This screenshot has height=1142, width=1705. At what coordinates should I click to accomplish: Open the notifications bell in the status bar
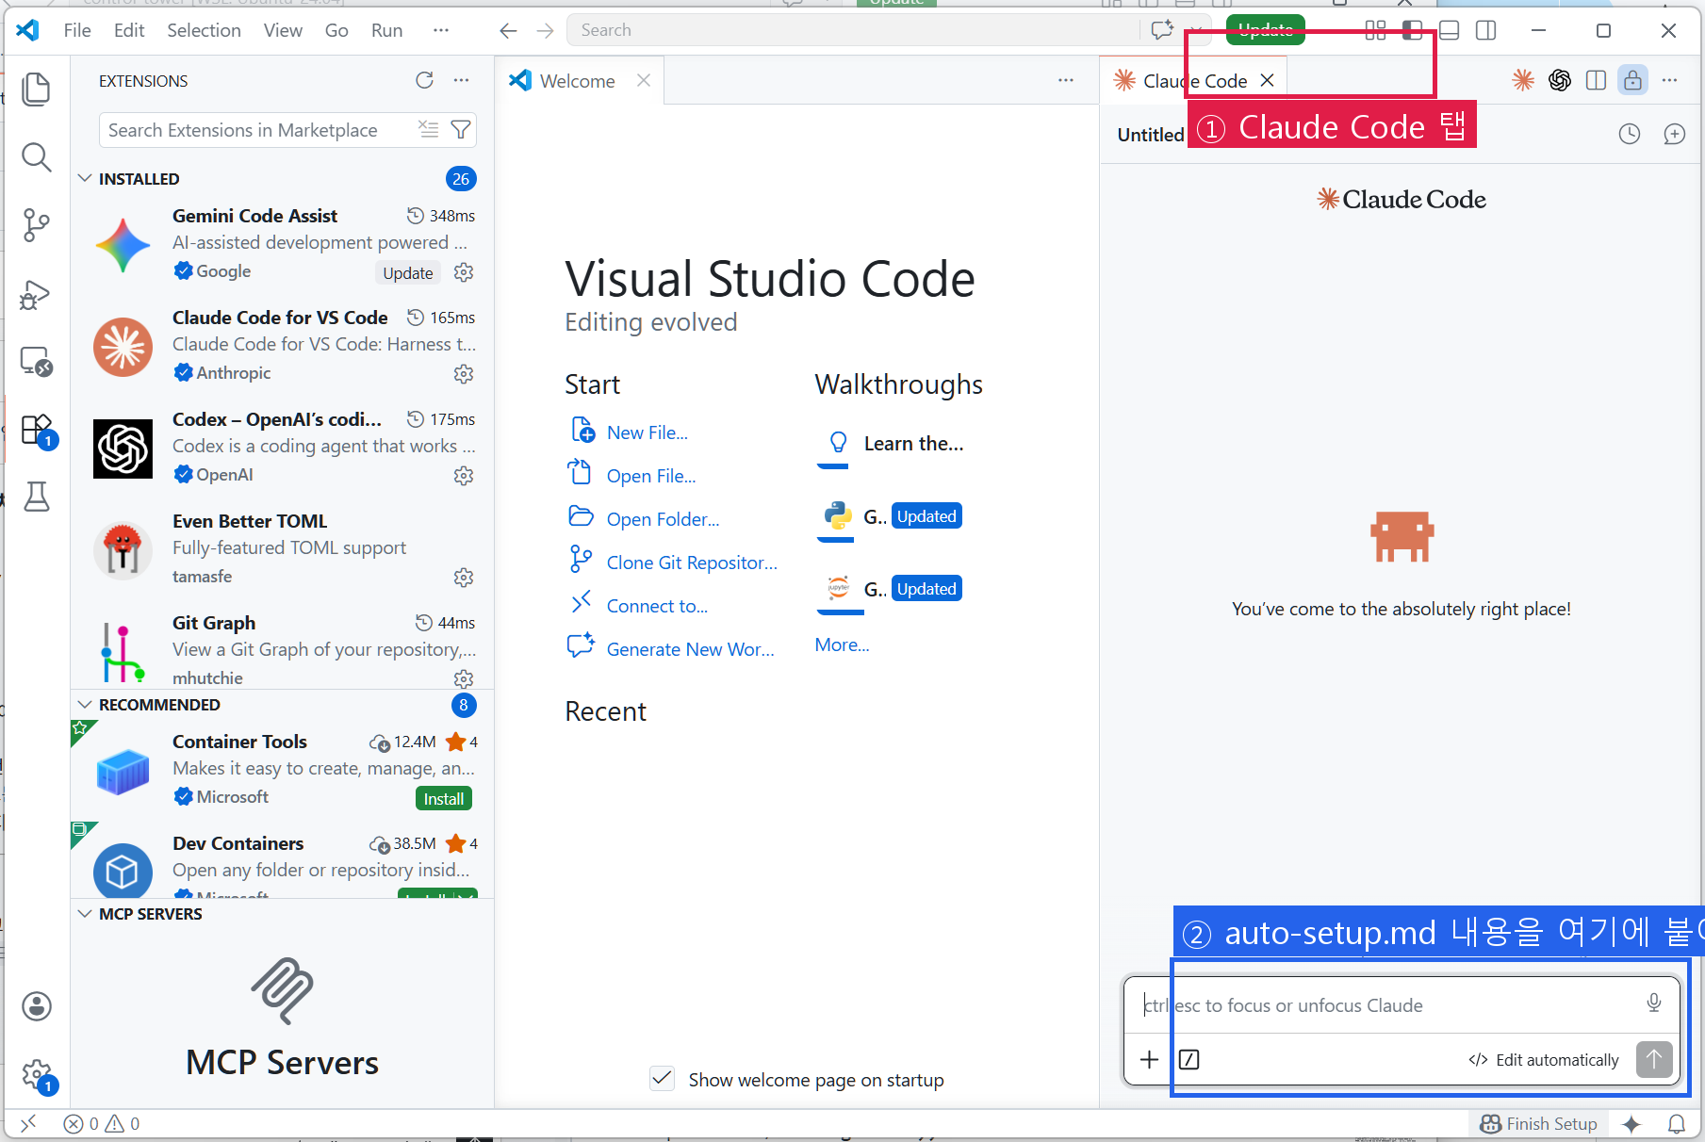(x=1677, y=1123)
